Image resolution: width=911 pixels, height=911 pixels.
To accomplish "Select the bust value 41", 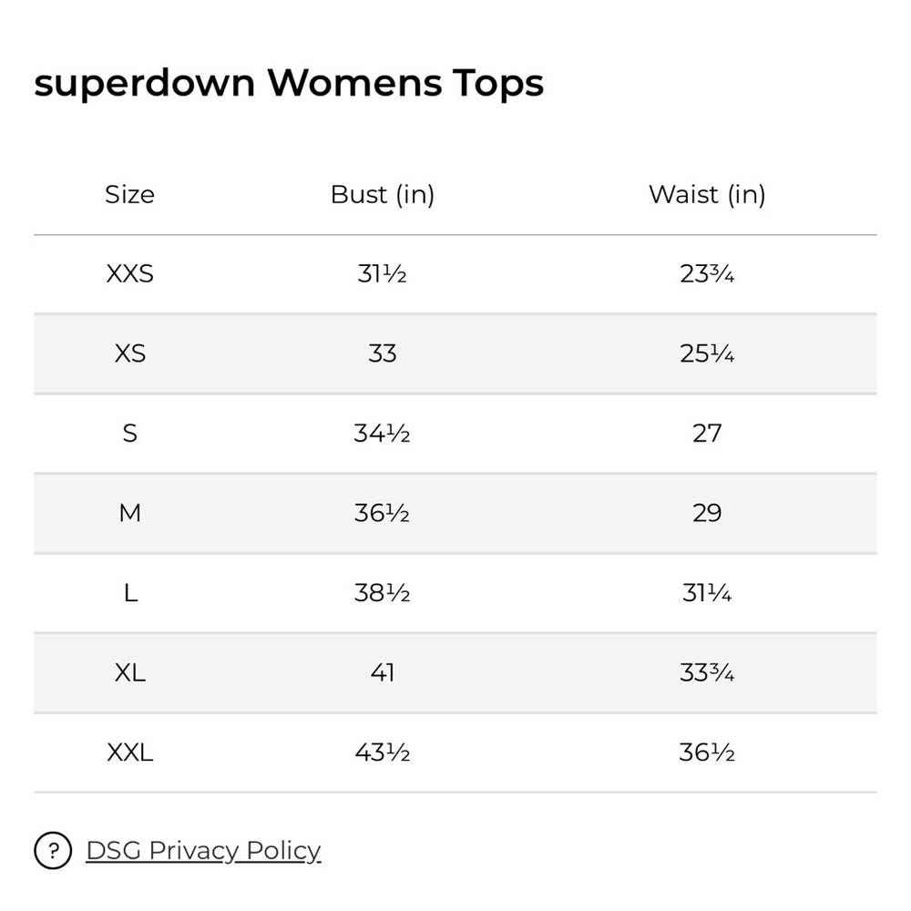I will pyautogui.click(x=383, y=673).
